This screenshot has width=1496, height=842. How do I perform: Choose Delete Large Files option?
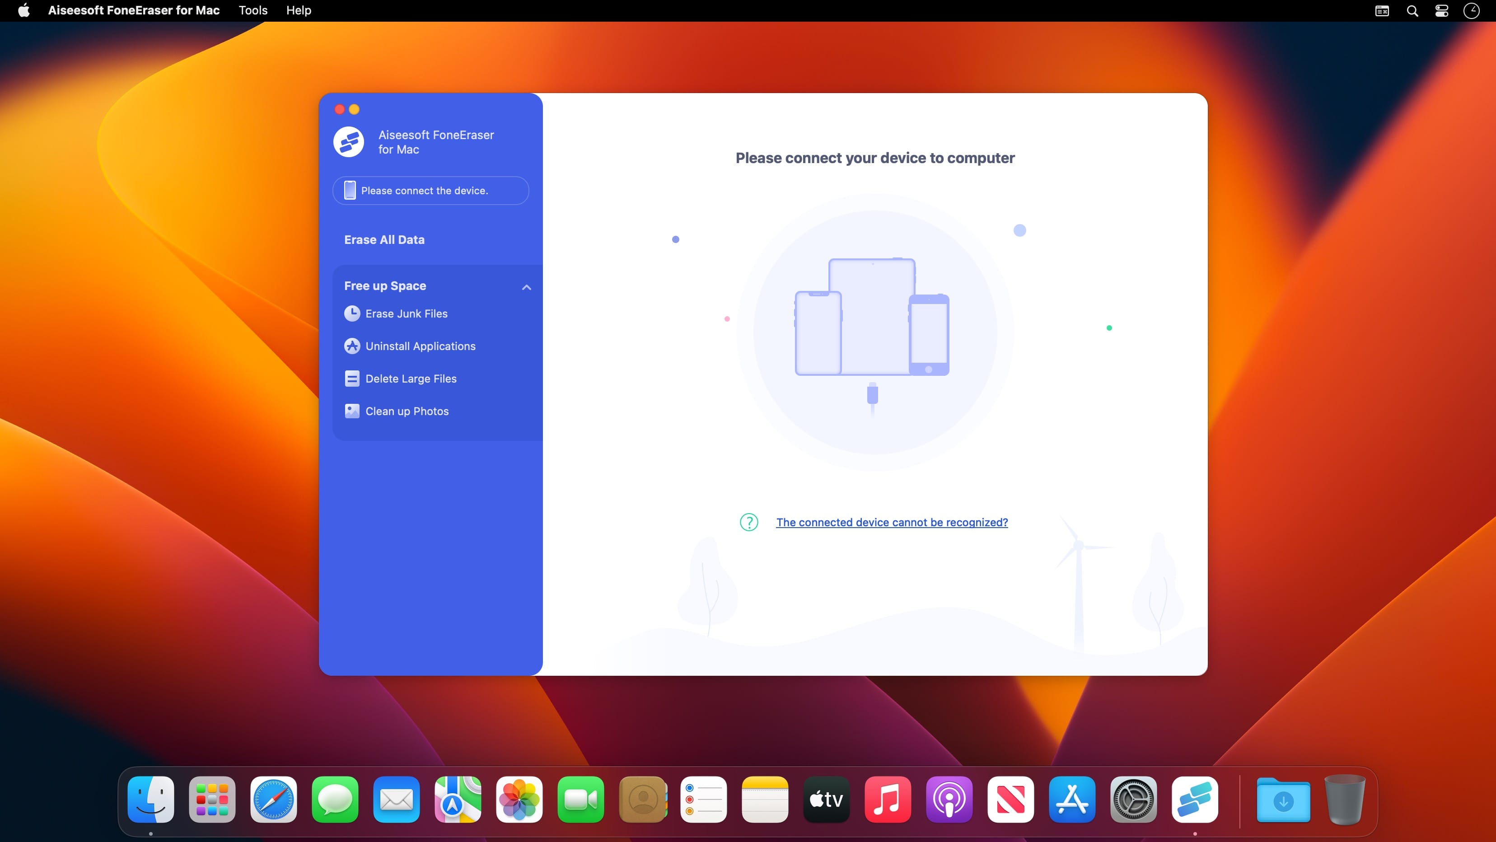(x=411, y=379)
